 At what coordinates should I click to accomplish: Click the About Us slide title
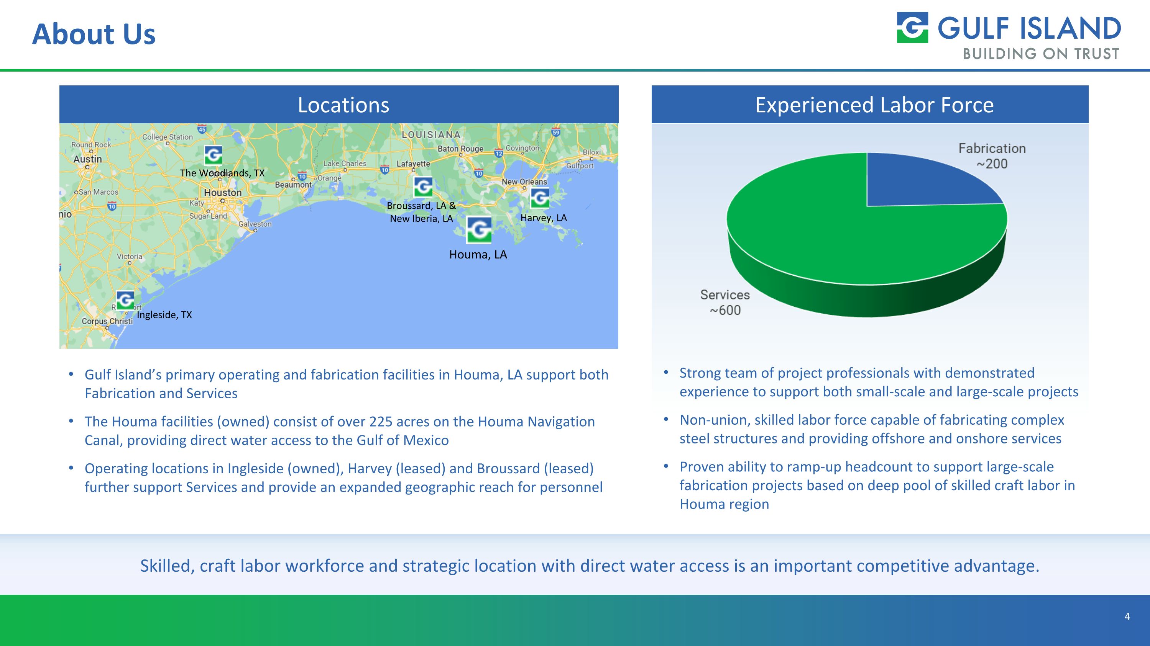tap(94, 34)
